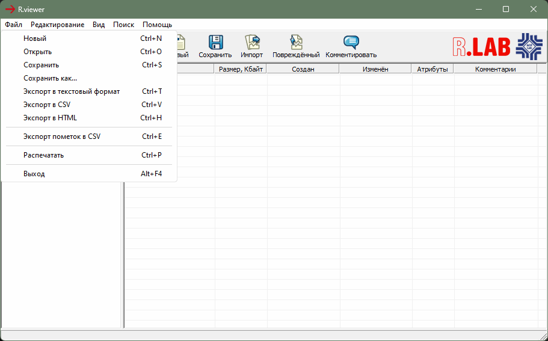This screenshot has width=548, height=341.
Task: Sort by the Размер, Кбайт column header
Action: click(241, 69)
